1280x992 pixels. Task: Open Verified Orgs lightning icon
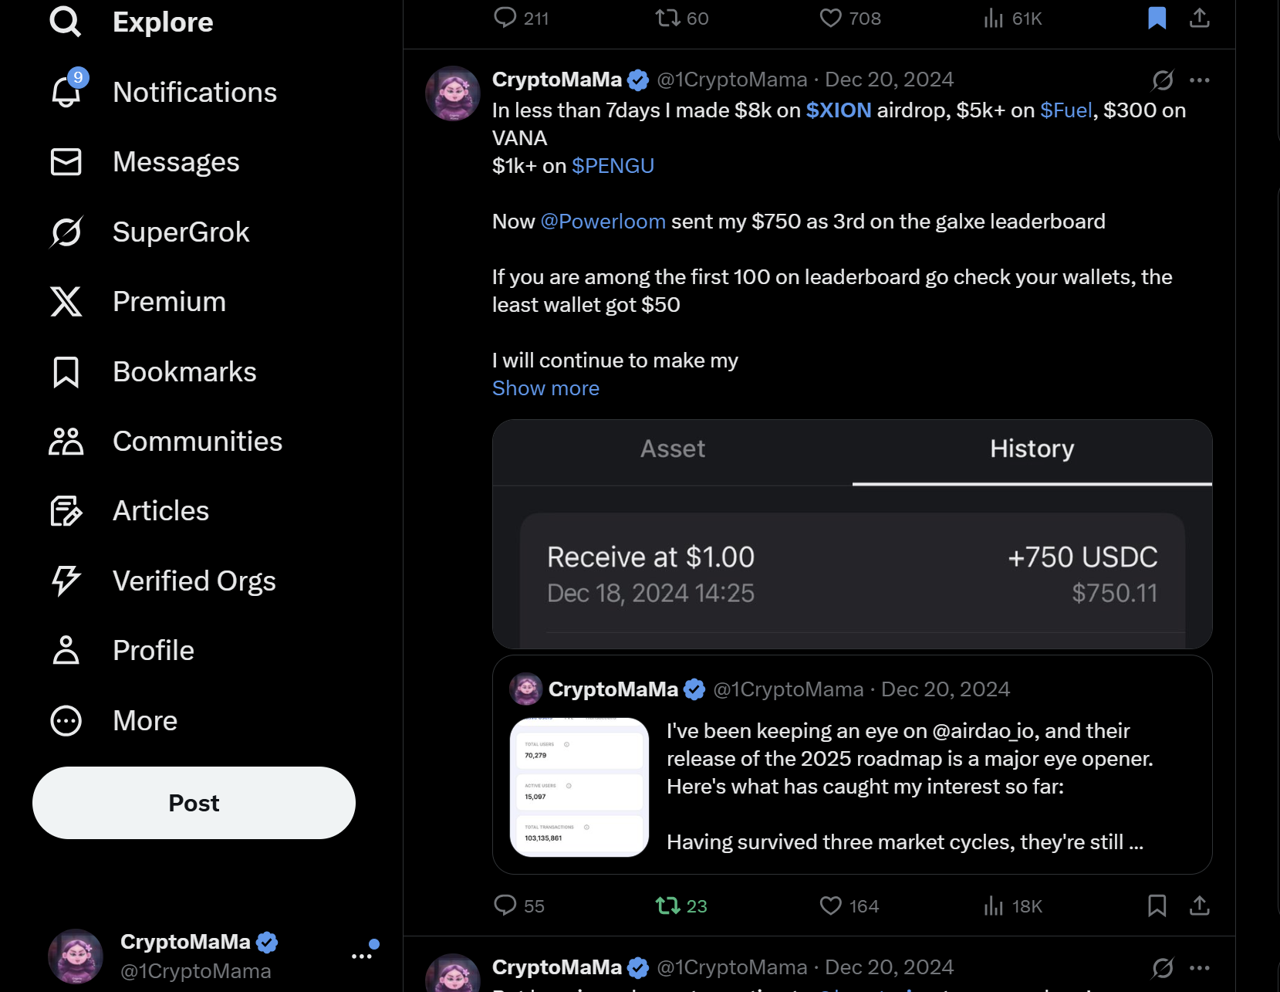(x=66, y=581)
